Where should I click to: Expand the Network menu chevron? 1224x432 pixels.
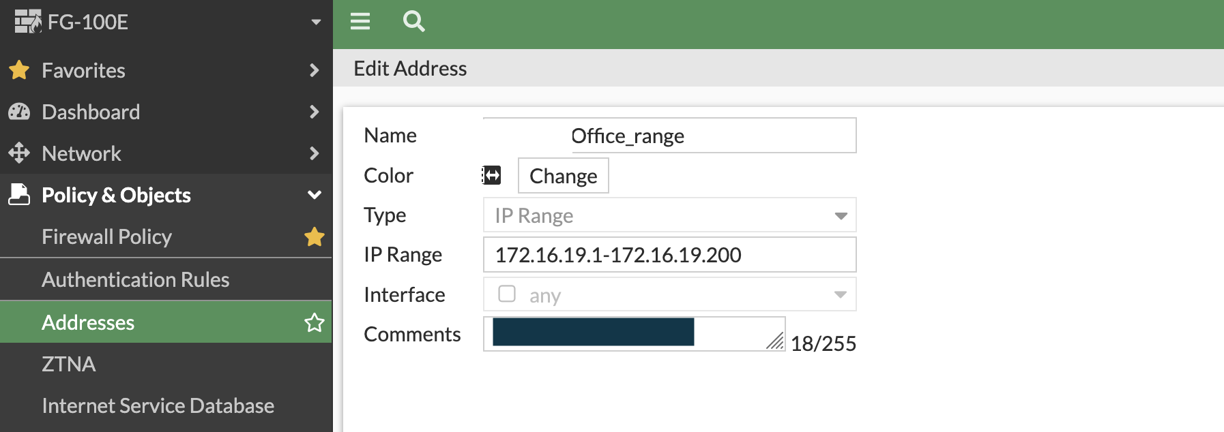(315, 153)
